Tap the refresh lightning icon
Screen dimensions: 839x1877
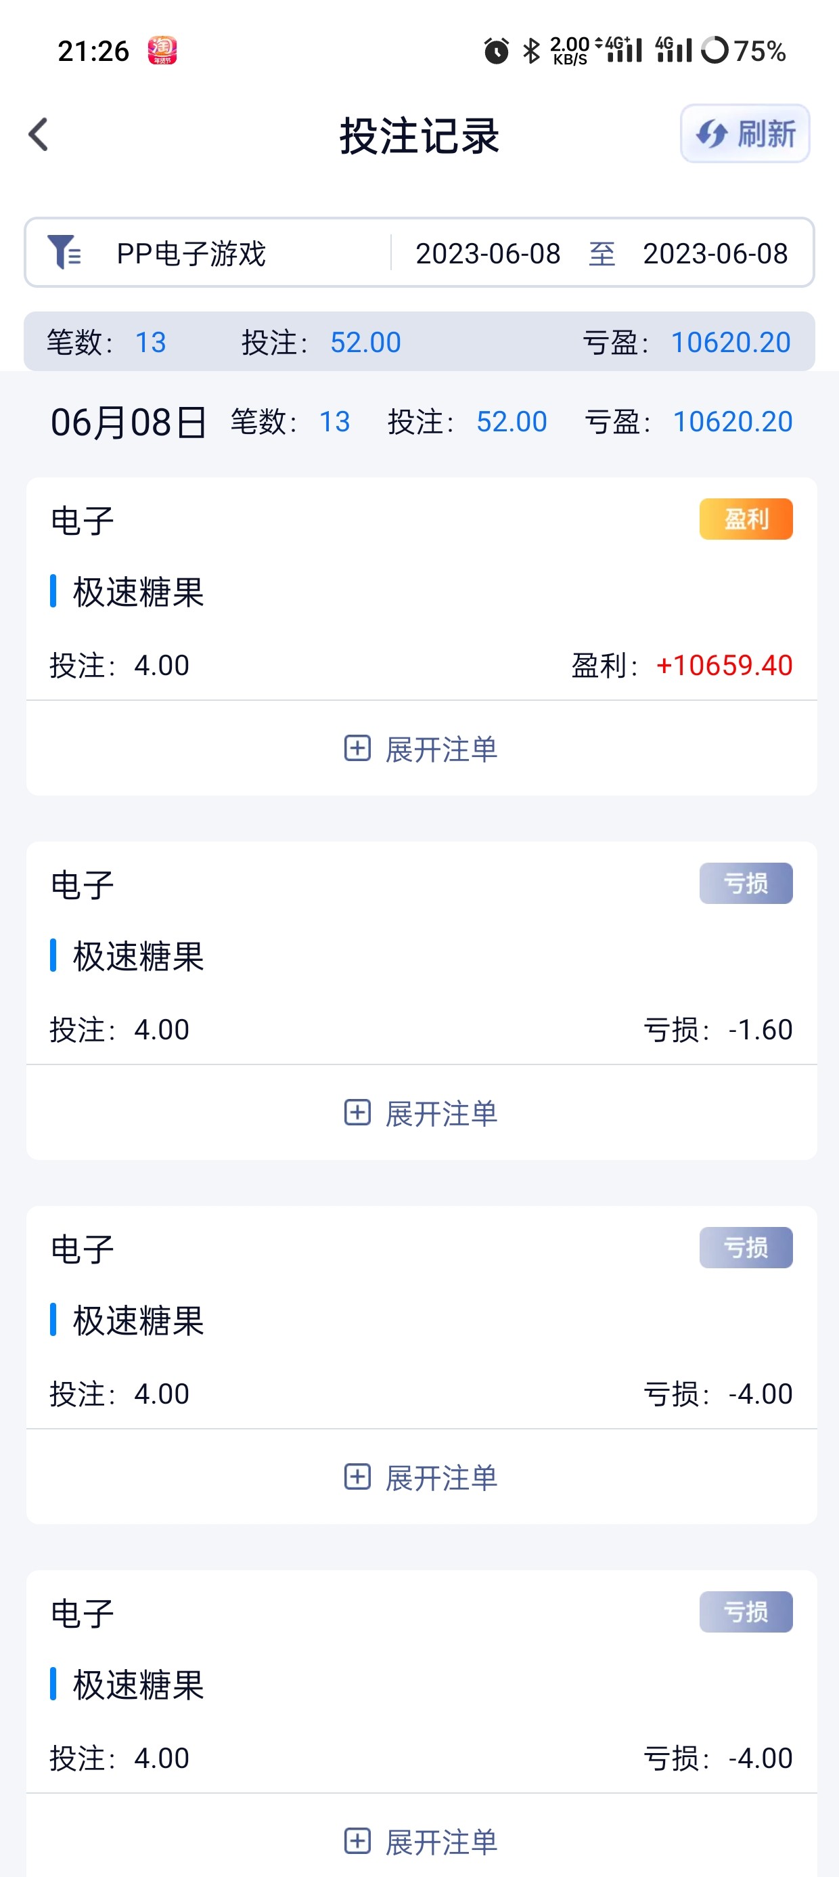click(x=711, y=134)
